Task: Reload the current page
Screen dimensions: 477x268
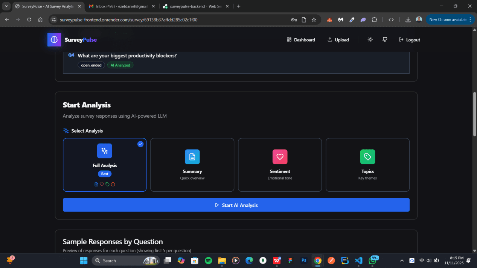Action: pos(29,20)
